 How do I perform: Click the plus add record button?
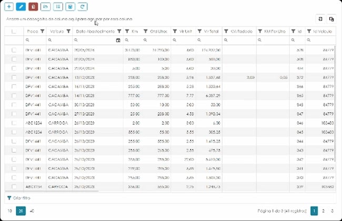click(9, 6)
